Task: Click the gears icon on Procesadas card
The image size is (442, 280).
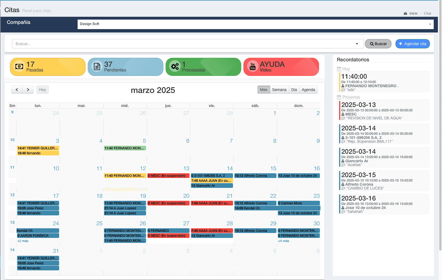Action: (175, 66)
